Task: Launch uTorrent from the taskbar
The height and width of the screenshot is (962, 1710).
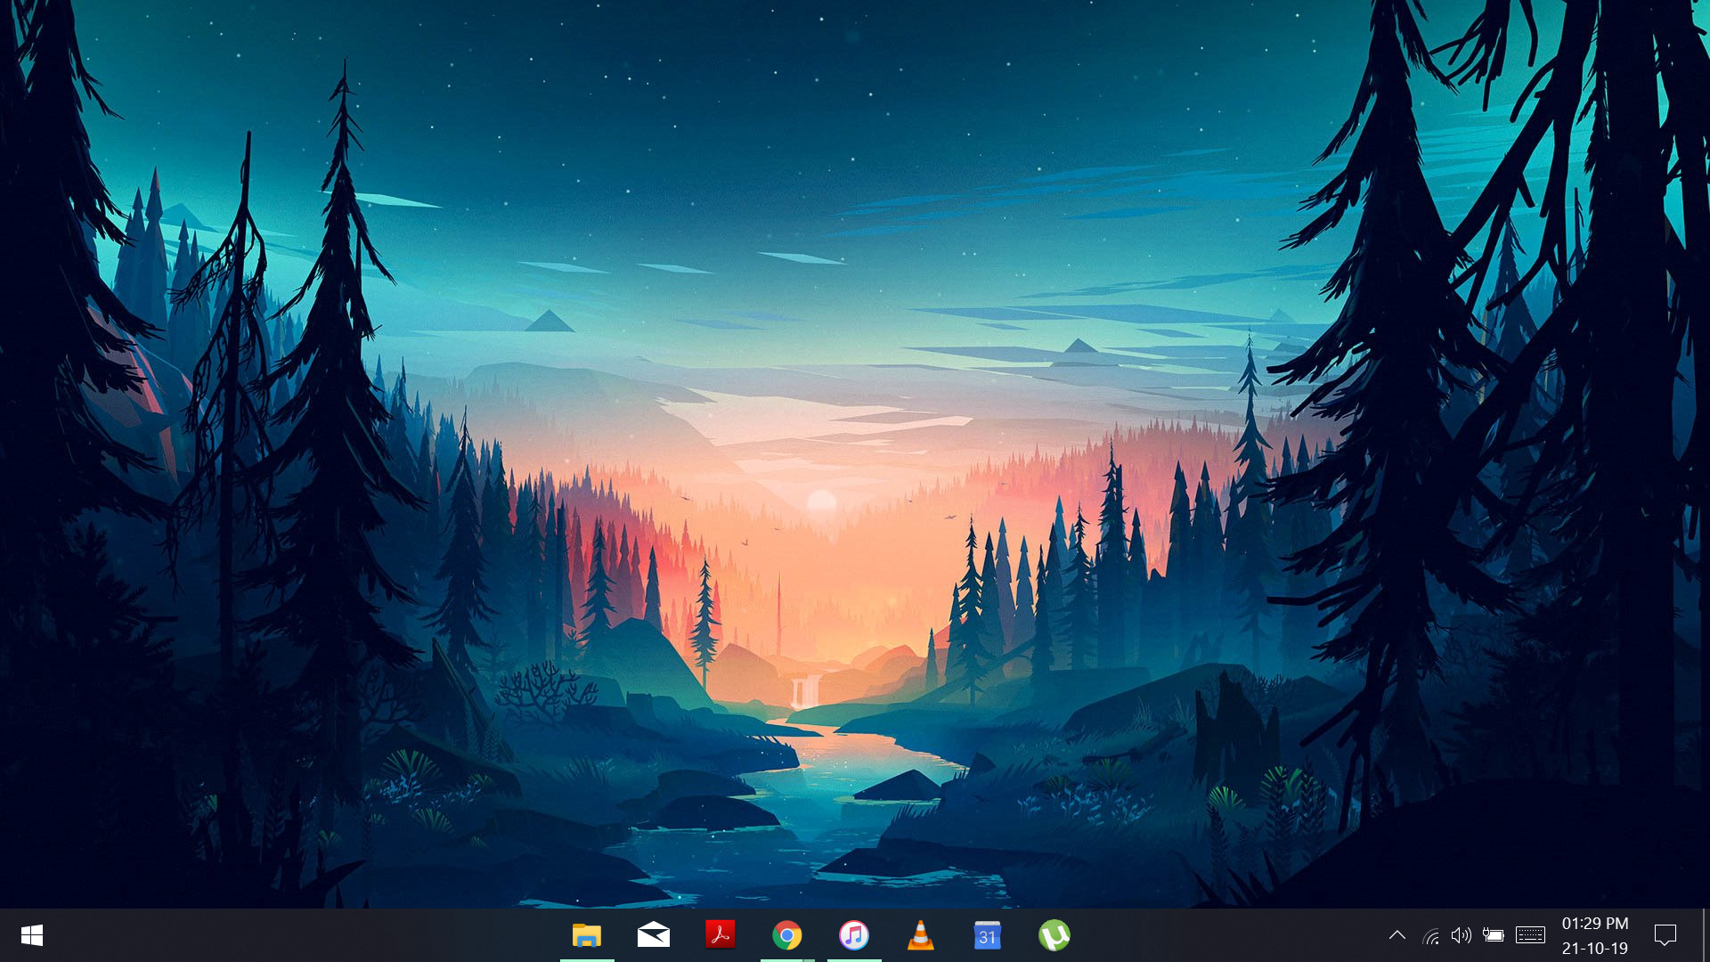Action: [1054, 935]
